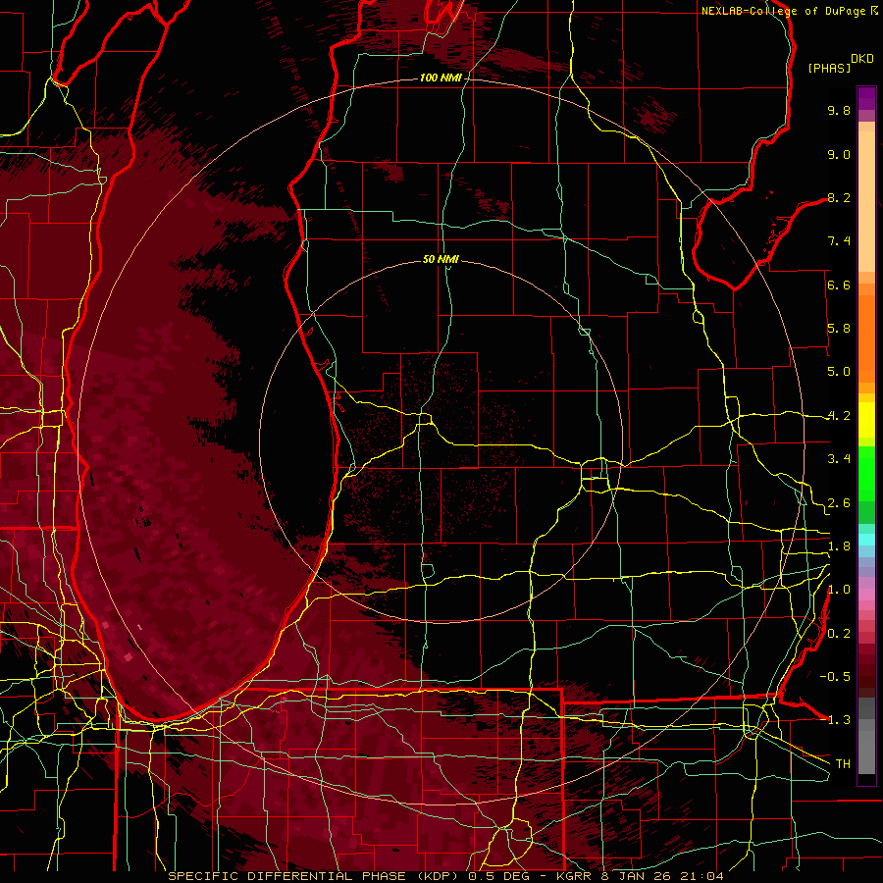This screenshot has height=883, width=883.
Task: Click the 6.6 value on the scale
Action: click(x=839, y=285)
